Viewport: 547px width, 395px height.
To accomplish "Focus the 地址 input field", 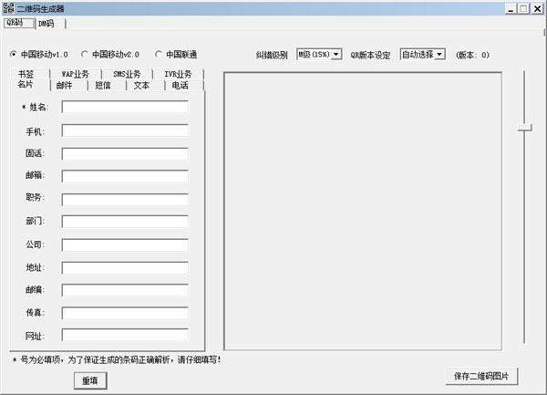I will pyautogui.click(x=125, y=267).
